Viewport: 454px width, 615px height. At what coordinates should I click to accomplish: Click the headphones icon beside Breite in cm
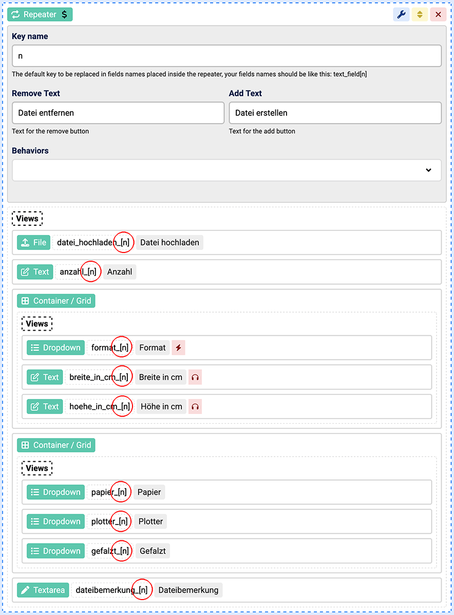tap(195, 377)
